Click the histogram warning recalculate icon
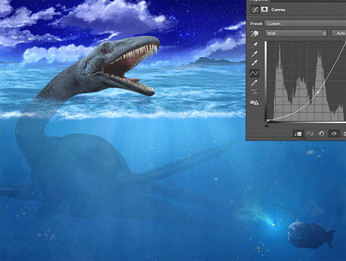This screenshot has width=346, height=261. 254,102
